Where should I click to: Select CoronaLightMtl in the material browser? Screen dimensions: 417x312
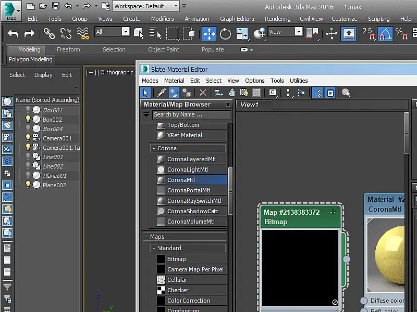tap(187, 170)
